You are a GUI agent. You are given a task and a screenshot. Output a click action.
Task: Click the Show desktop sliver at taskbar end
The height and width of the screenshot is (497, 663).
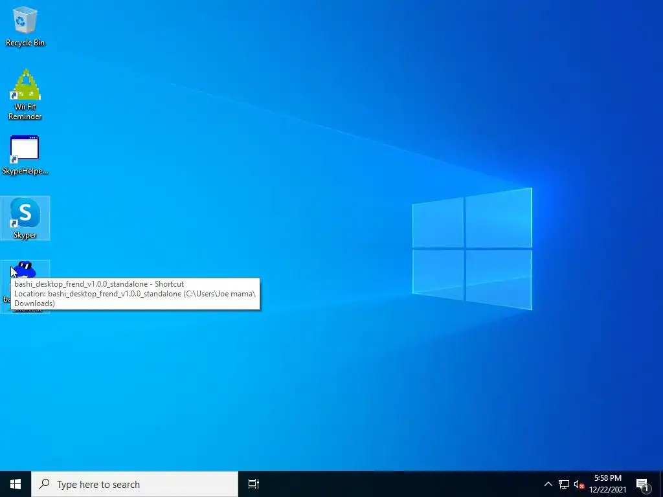[x=661, y=484]
